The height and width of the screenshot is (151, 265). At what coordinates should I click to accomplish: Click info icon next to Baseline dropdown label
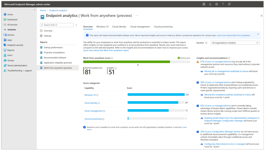click(206, 43)
